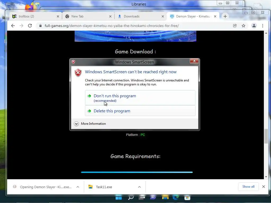Click the Firefox desktop icon
Viewport: 271px width, 203px height.
(29, 7)
